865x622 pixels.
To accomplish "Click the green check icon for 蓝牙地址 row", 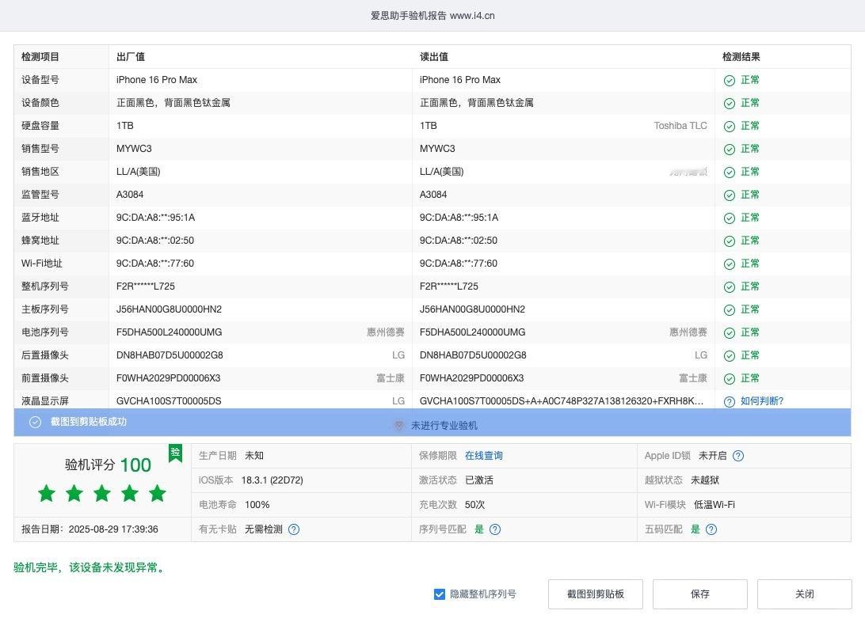I will (x=730, y=218).
